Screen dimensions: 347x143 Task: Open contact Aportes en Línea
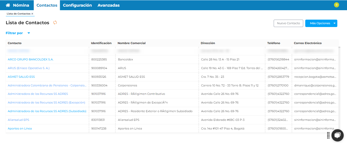pos(20,128)
